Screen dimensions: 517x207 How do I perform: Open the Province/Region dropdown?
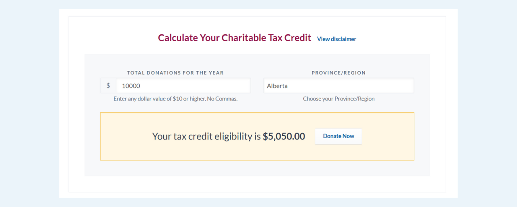coord(338,86)
